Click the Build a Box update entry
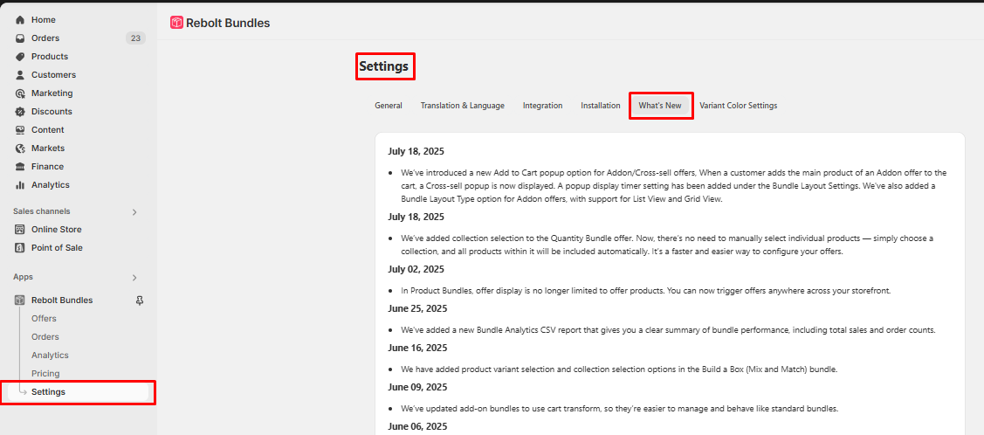The height and width of the screenshot is (435, 984). 619,369
